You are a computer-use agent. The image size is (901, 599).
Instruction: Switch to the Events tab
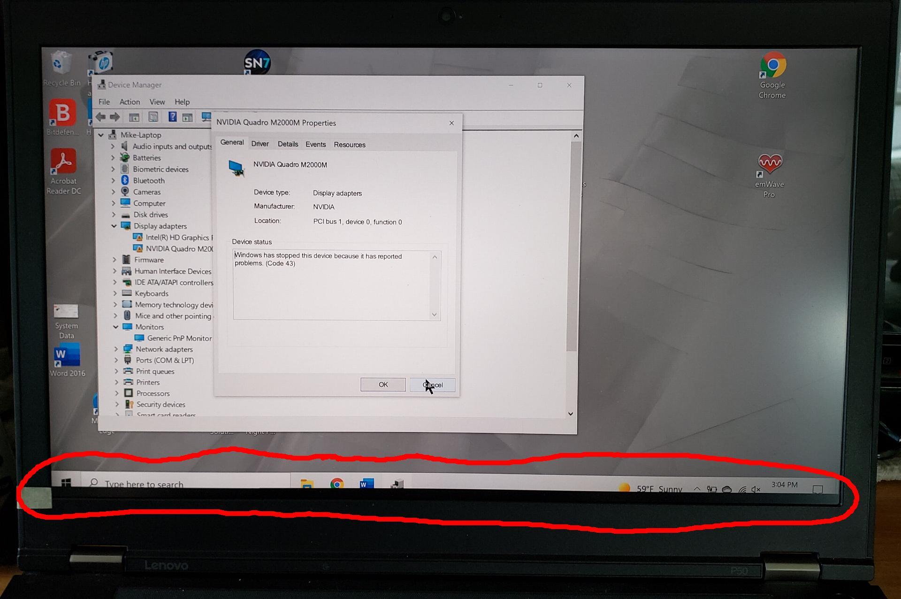(x=315, y=145)
